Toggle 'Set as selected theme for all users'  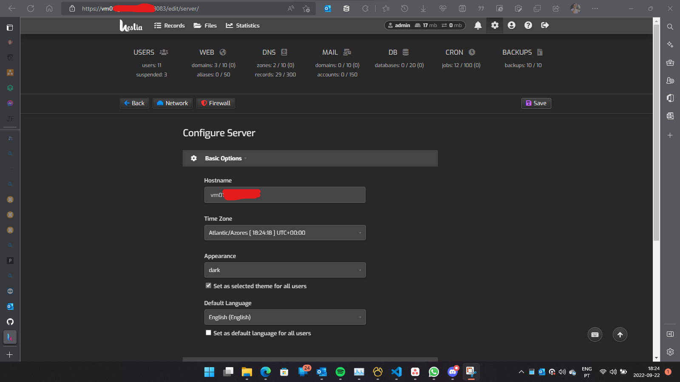pos(208,286)
